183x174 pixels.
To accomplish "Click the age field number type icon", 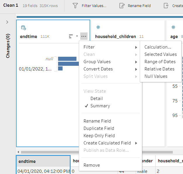I will 173,27.
